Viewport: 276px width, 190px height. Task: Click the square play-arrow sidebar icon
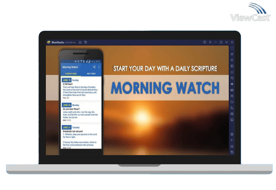[232, 66]
